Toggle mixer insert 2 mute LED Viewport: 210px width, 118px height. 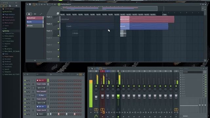pyautogui.click(x=108, y=86)
